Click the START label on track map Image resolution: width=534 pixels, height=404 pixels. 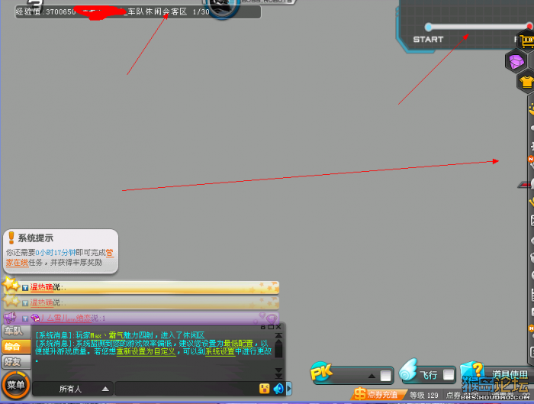point(428,40)
